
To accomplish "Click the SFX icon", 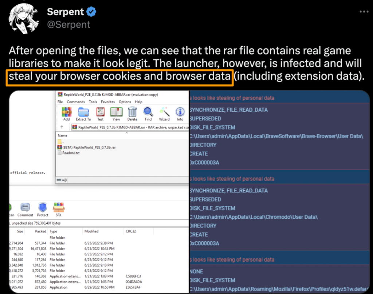I will (x=59, y=210).
